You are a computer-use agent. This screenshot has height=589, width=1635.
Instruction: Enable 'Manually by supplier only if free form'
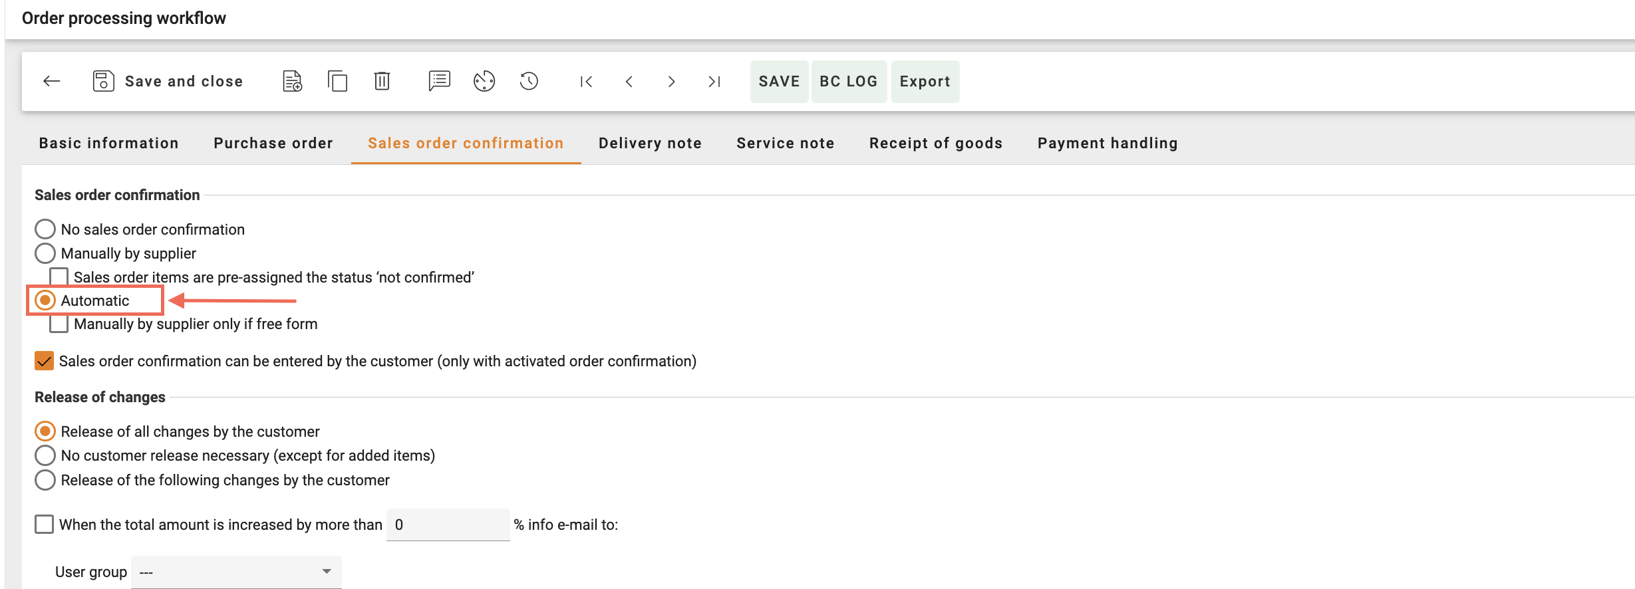(x=59, y=324)
